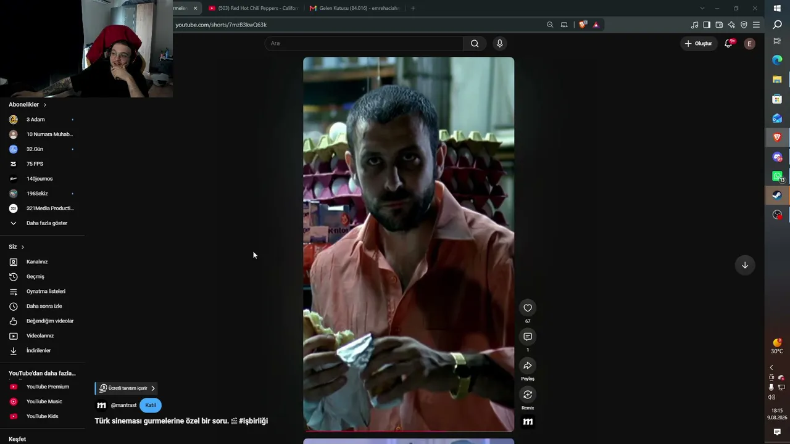This screenshot has height=444, width=790.
Task: Open the Brave VPN shield icon
Action: (744, 25)
